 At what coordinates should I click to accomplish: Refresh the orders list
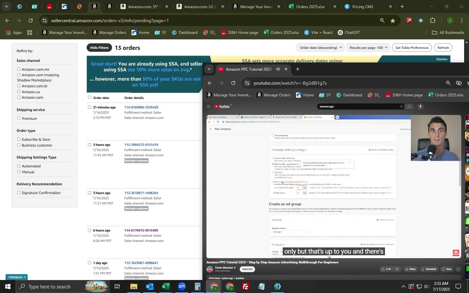coord(443,48)
